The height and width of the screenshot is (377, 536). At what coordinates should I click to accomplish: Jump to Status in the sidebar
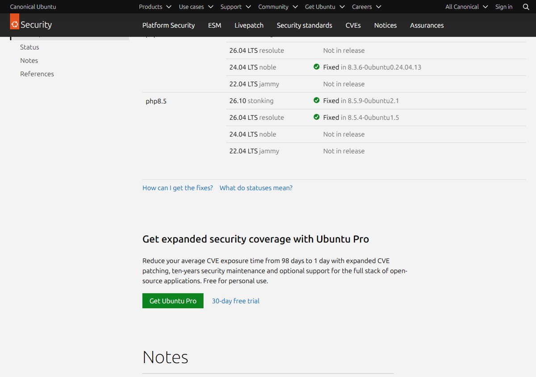click(x=29, y=47)
